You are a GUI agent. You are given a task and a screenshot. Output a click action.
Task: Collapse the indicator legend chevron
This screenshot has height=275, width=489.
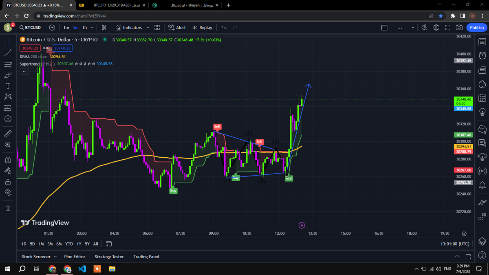(24, 71)
